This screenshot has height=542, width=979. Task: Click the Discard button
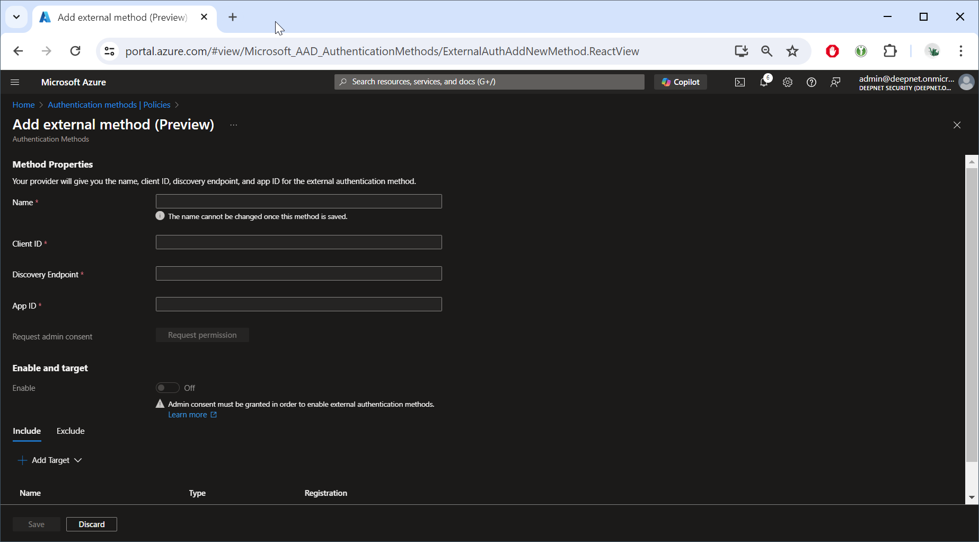(91, 524)
